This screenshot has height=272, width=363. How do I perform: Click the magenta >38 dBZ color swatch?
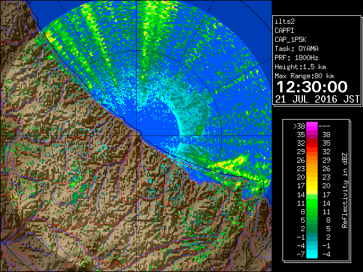[x=312, y=126]
